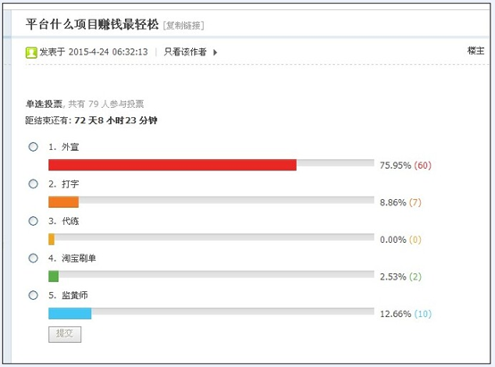Choose the fifth poll radio option

[33, 296]
